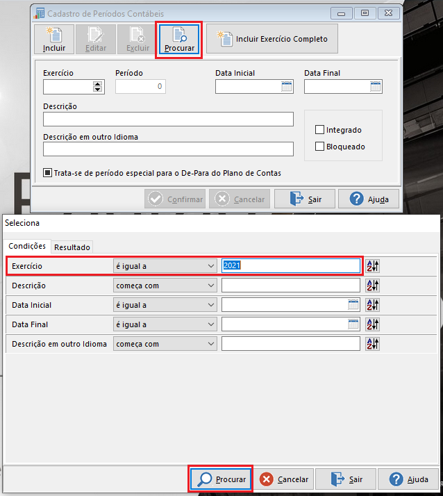
Task: Open the Descrição condition operator dropdown
Action: (x=165, y=286)
